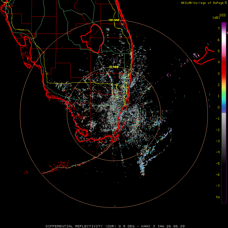Click the 100 NMI range ring label

pyautogui.click(x=114, y=20)
